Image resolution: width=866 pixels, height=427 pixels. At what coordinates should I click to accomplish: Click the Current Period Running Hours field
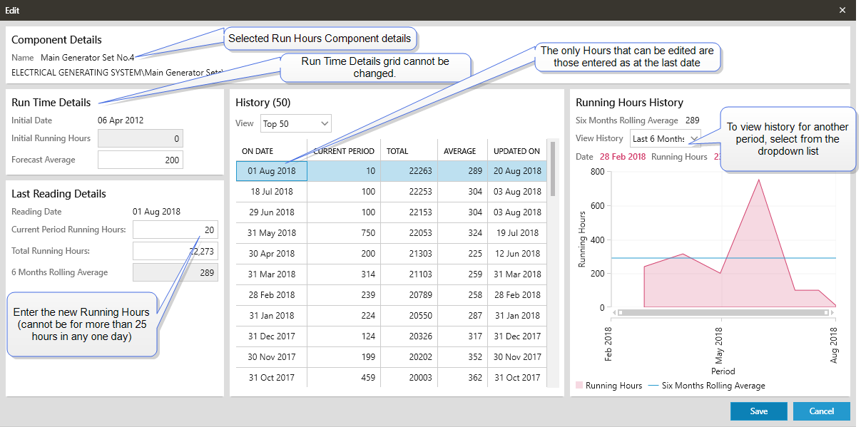pyautogui.click(x=175, y=230)
